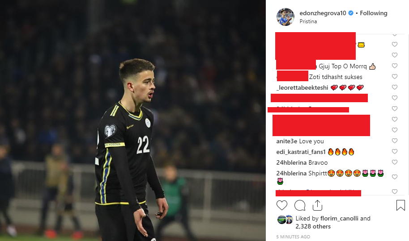The width and height of the screenshot is (409, 241).
Task: Open the comment speech bubble icon
Action: pyautogui.click(x=300, y=205)
